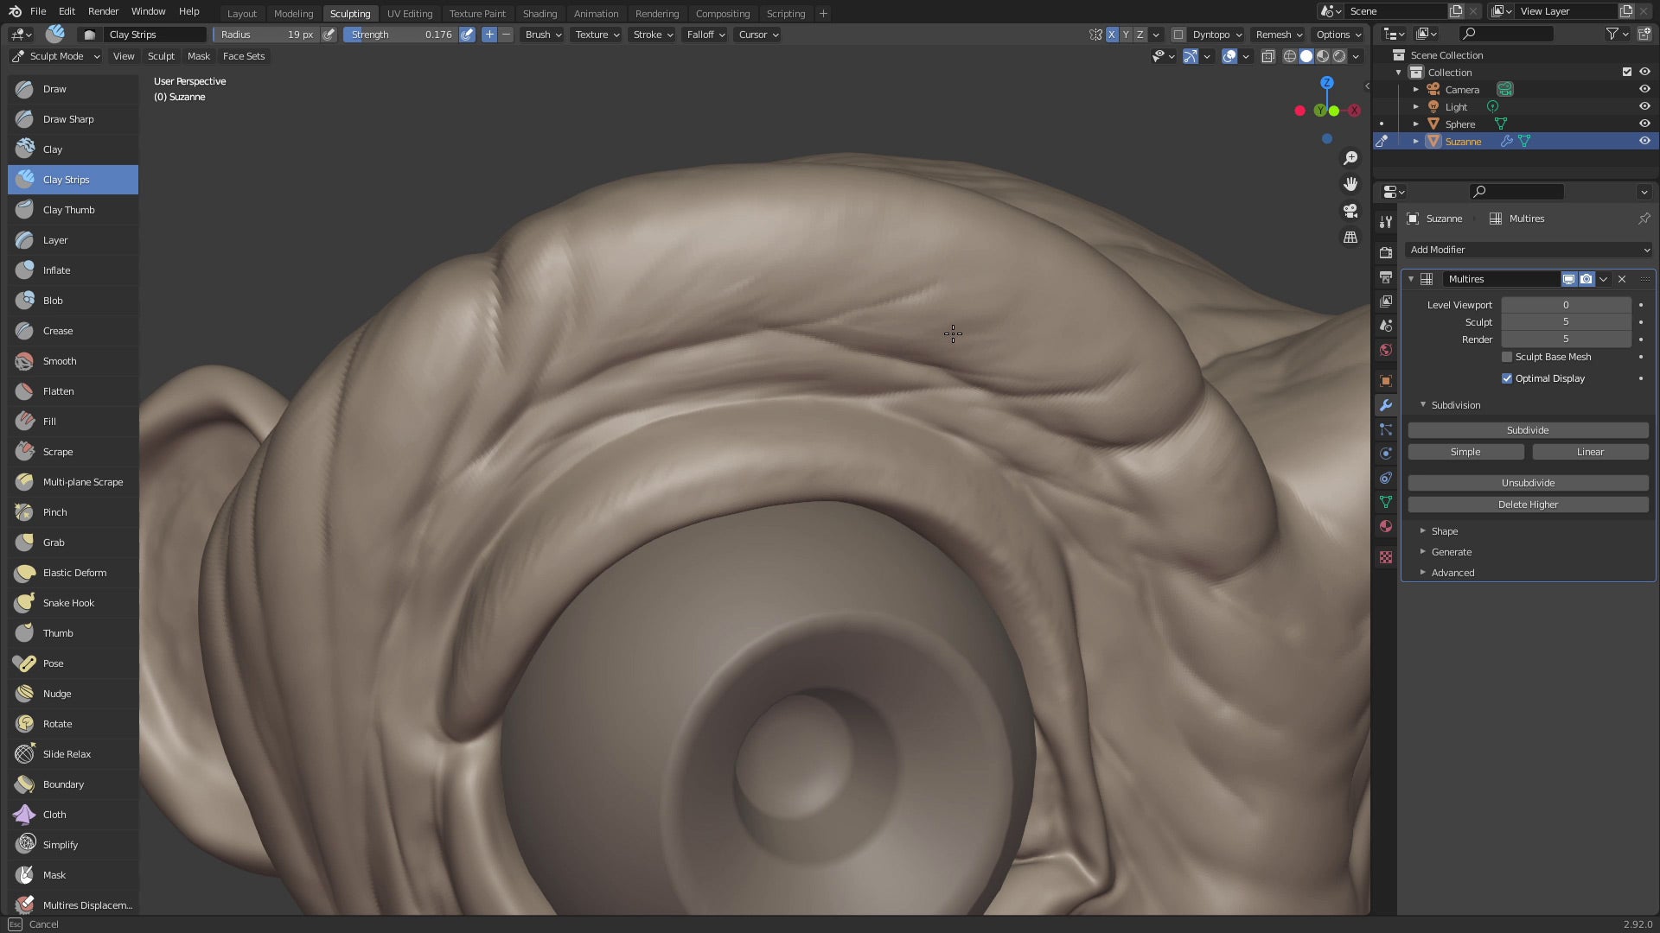Toggle Y axis symmetry

(x=1126, y=35)
